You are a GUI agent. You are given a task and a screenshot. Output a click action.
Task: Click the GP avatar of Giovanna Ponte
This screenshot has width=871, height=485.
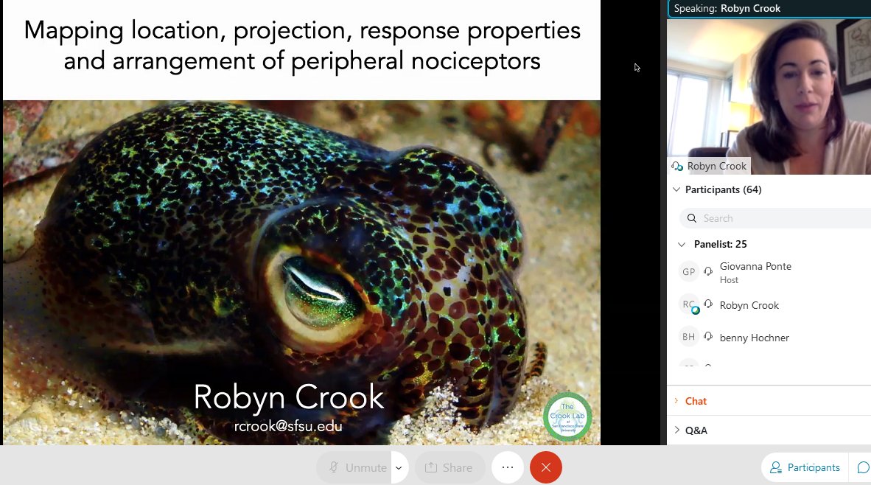[689, 272]
